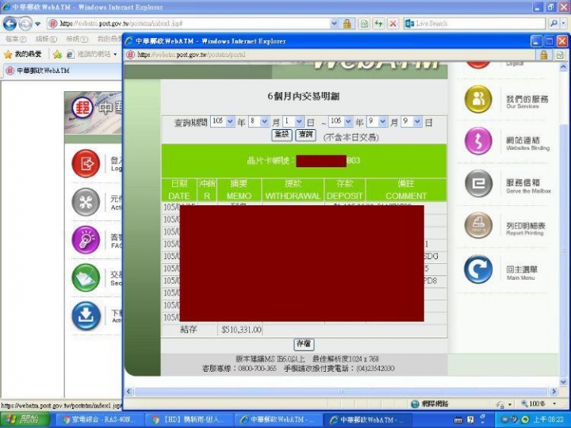Open start month 8 dropdown

265,121
